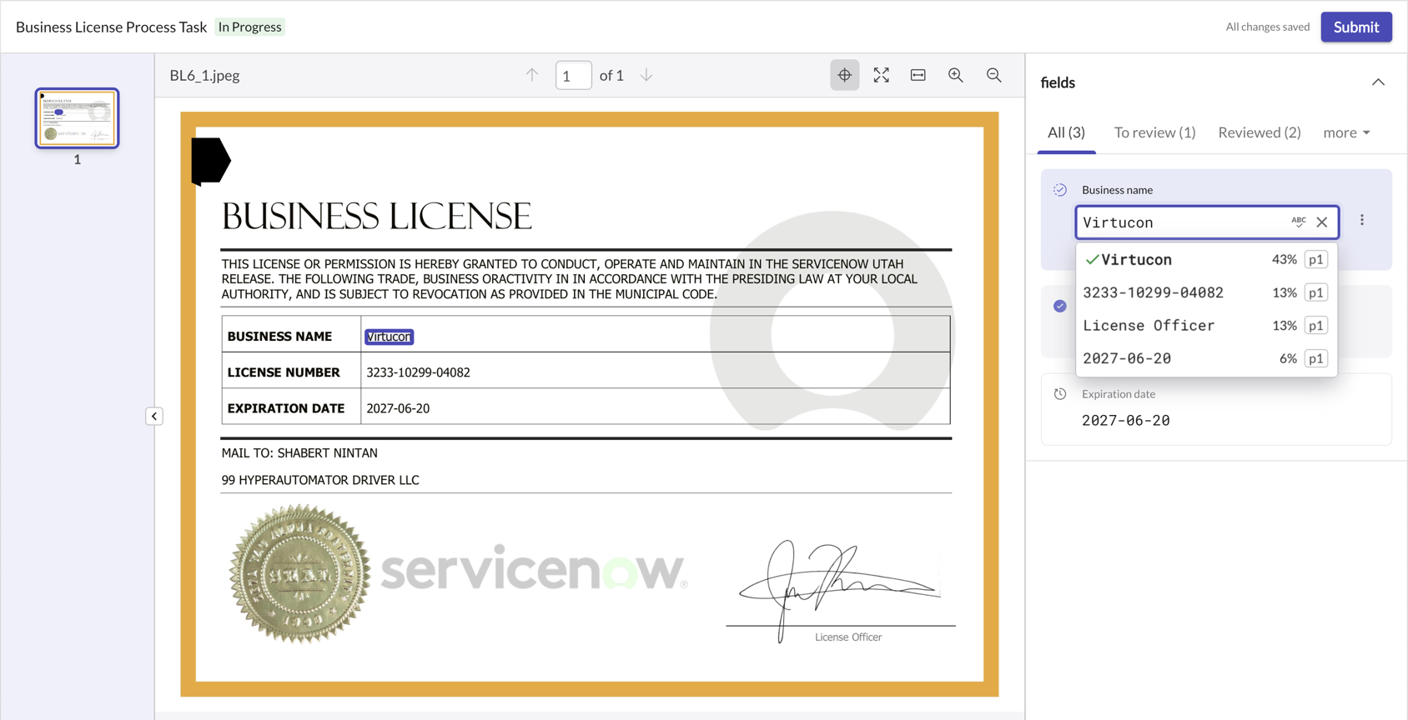Collapse the fields panel
The height and width of the screenshot is (720, 1408).
pyautogui.click(x=1378, y=82)
